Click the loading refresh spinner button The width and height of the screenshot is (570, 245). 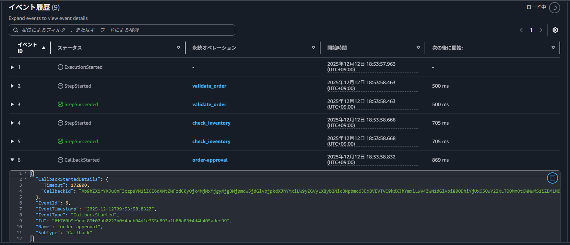pos(554,7)
